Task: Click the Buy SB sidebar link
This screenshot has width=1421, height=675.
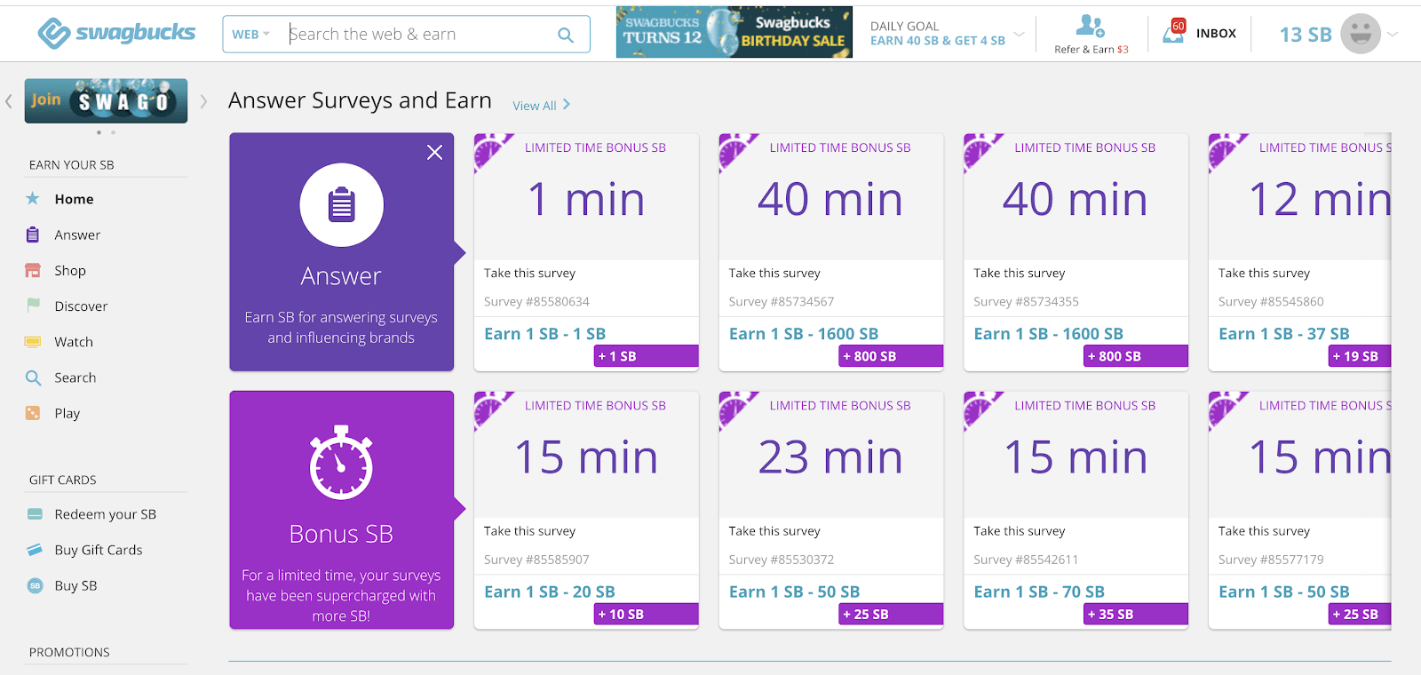Action: point(75,585)
